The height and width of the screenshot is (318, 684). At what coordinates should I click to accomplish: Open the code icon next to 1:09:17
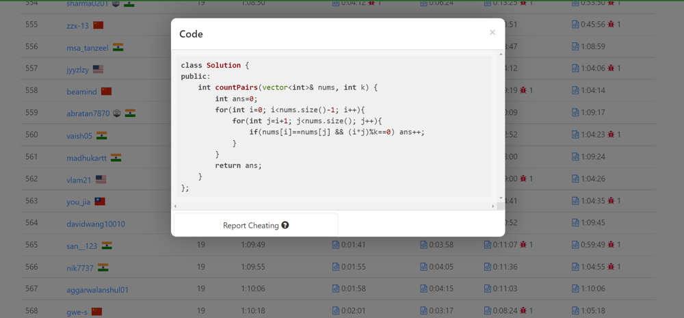pyautogui.click(x=575, y=113)
